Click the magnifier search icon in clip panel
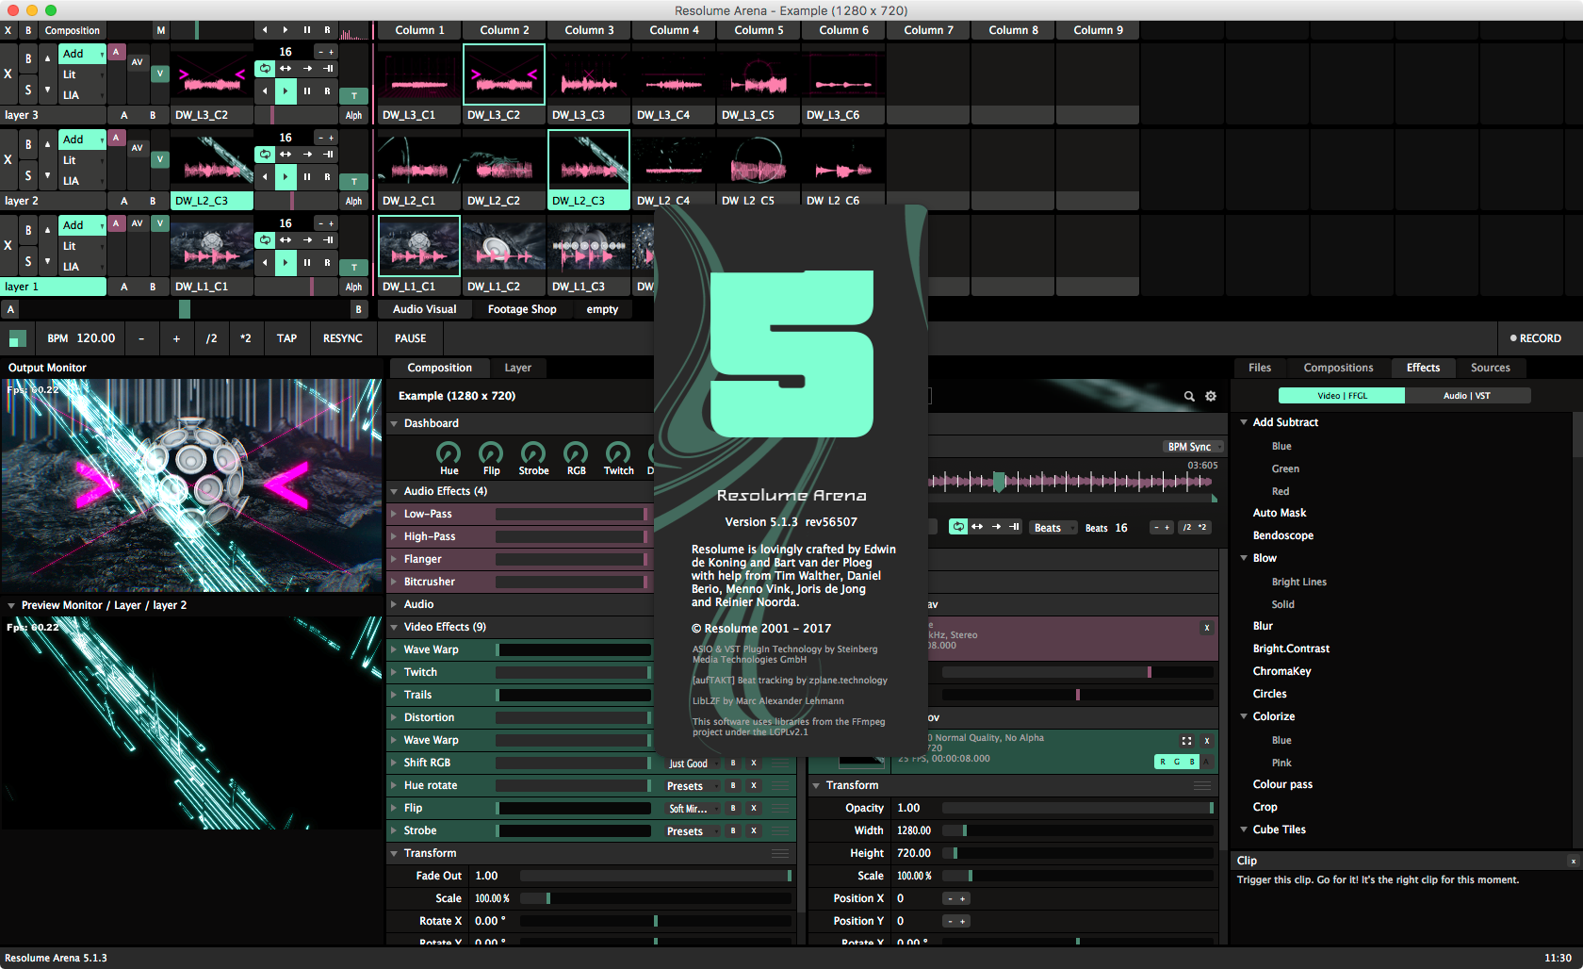 pyautogui.click(x=1189, y=397)
